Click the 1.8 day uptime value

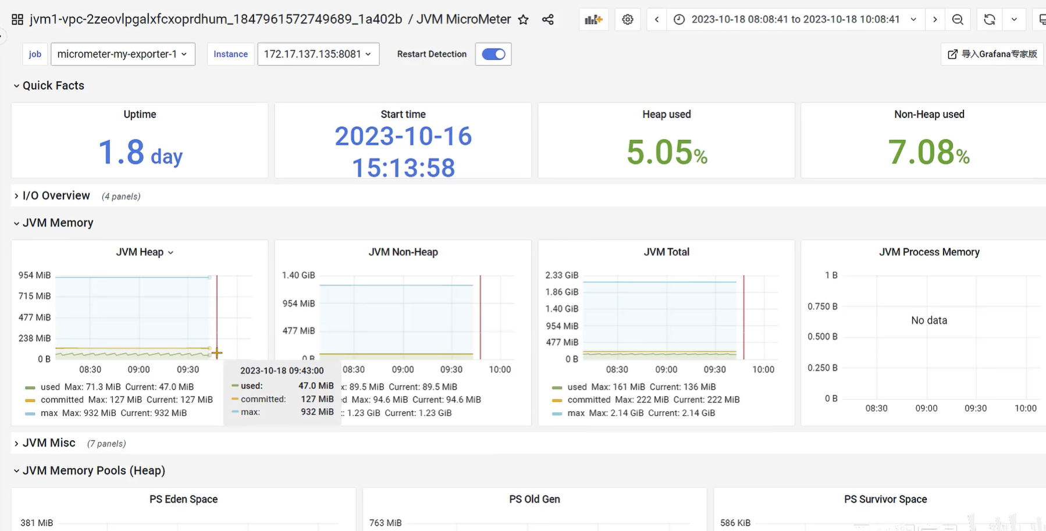pos(140,152)
